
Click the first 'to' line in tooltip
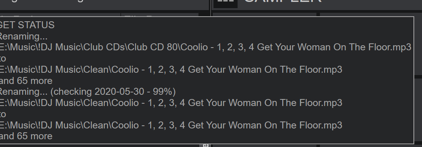click(x=3, y=58)
